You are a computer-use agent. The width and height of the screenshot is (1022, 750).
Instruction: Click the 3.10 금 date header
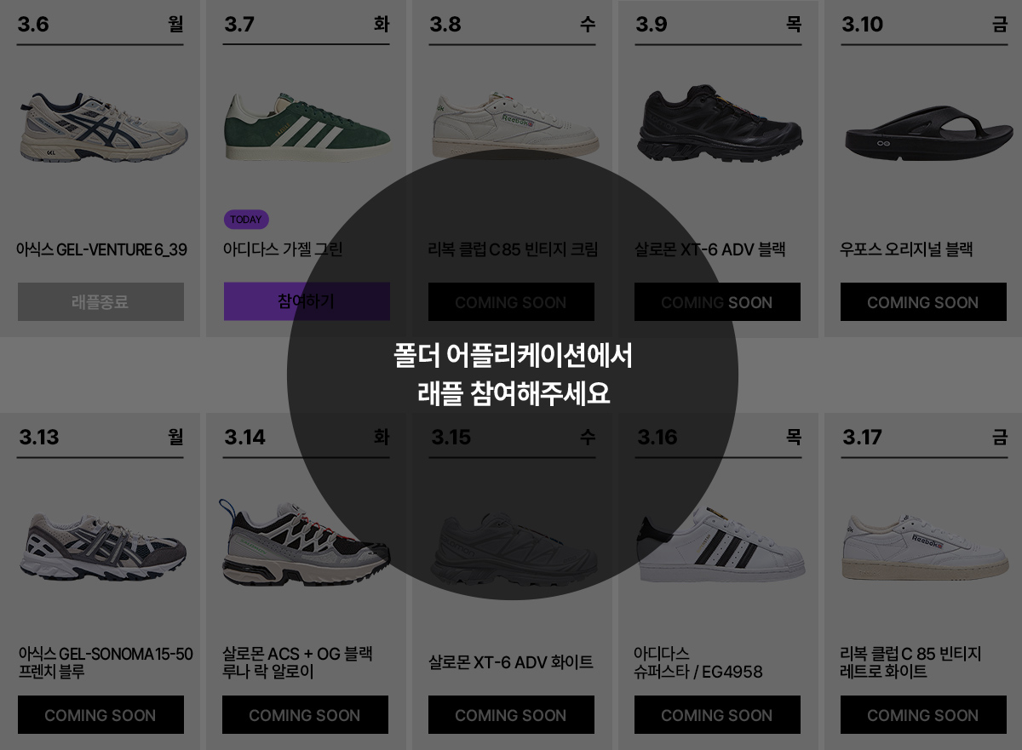pos(924,25)
